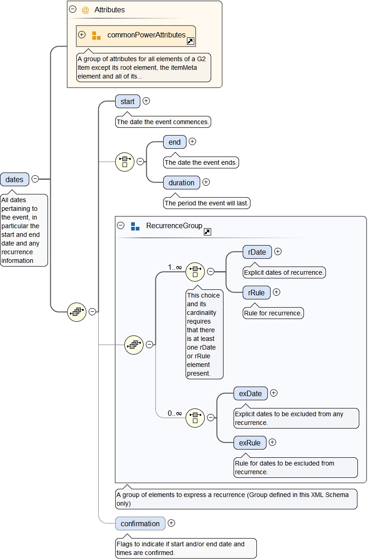Image resolution: width=378 pixels, height=560 pixels.
Task: Collapse the dates element node
Action: tap(35, 179)
